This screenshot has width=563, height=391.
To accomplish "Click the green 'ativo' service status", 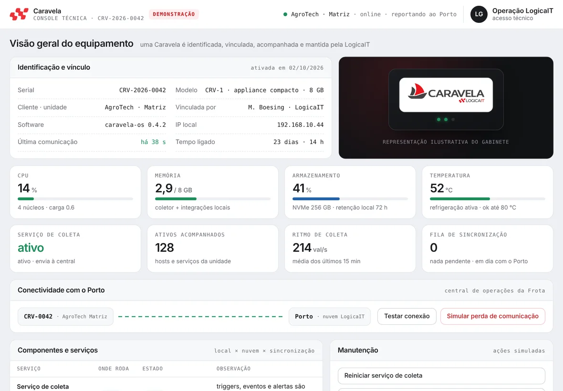I will pyautogui.click(x=31, y=247).
